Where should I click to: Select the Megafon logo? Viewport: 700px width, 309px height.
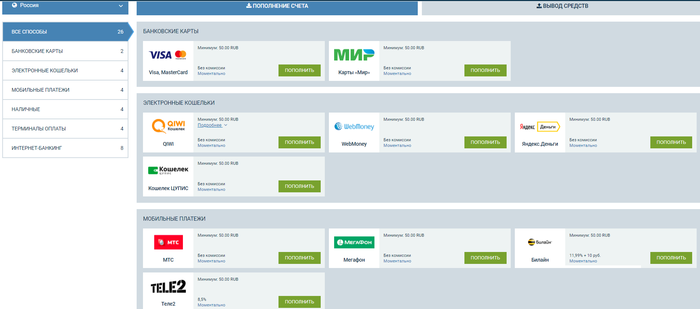(x=354, y=242)
